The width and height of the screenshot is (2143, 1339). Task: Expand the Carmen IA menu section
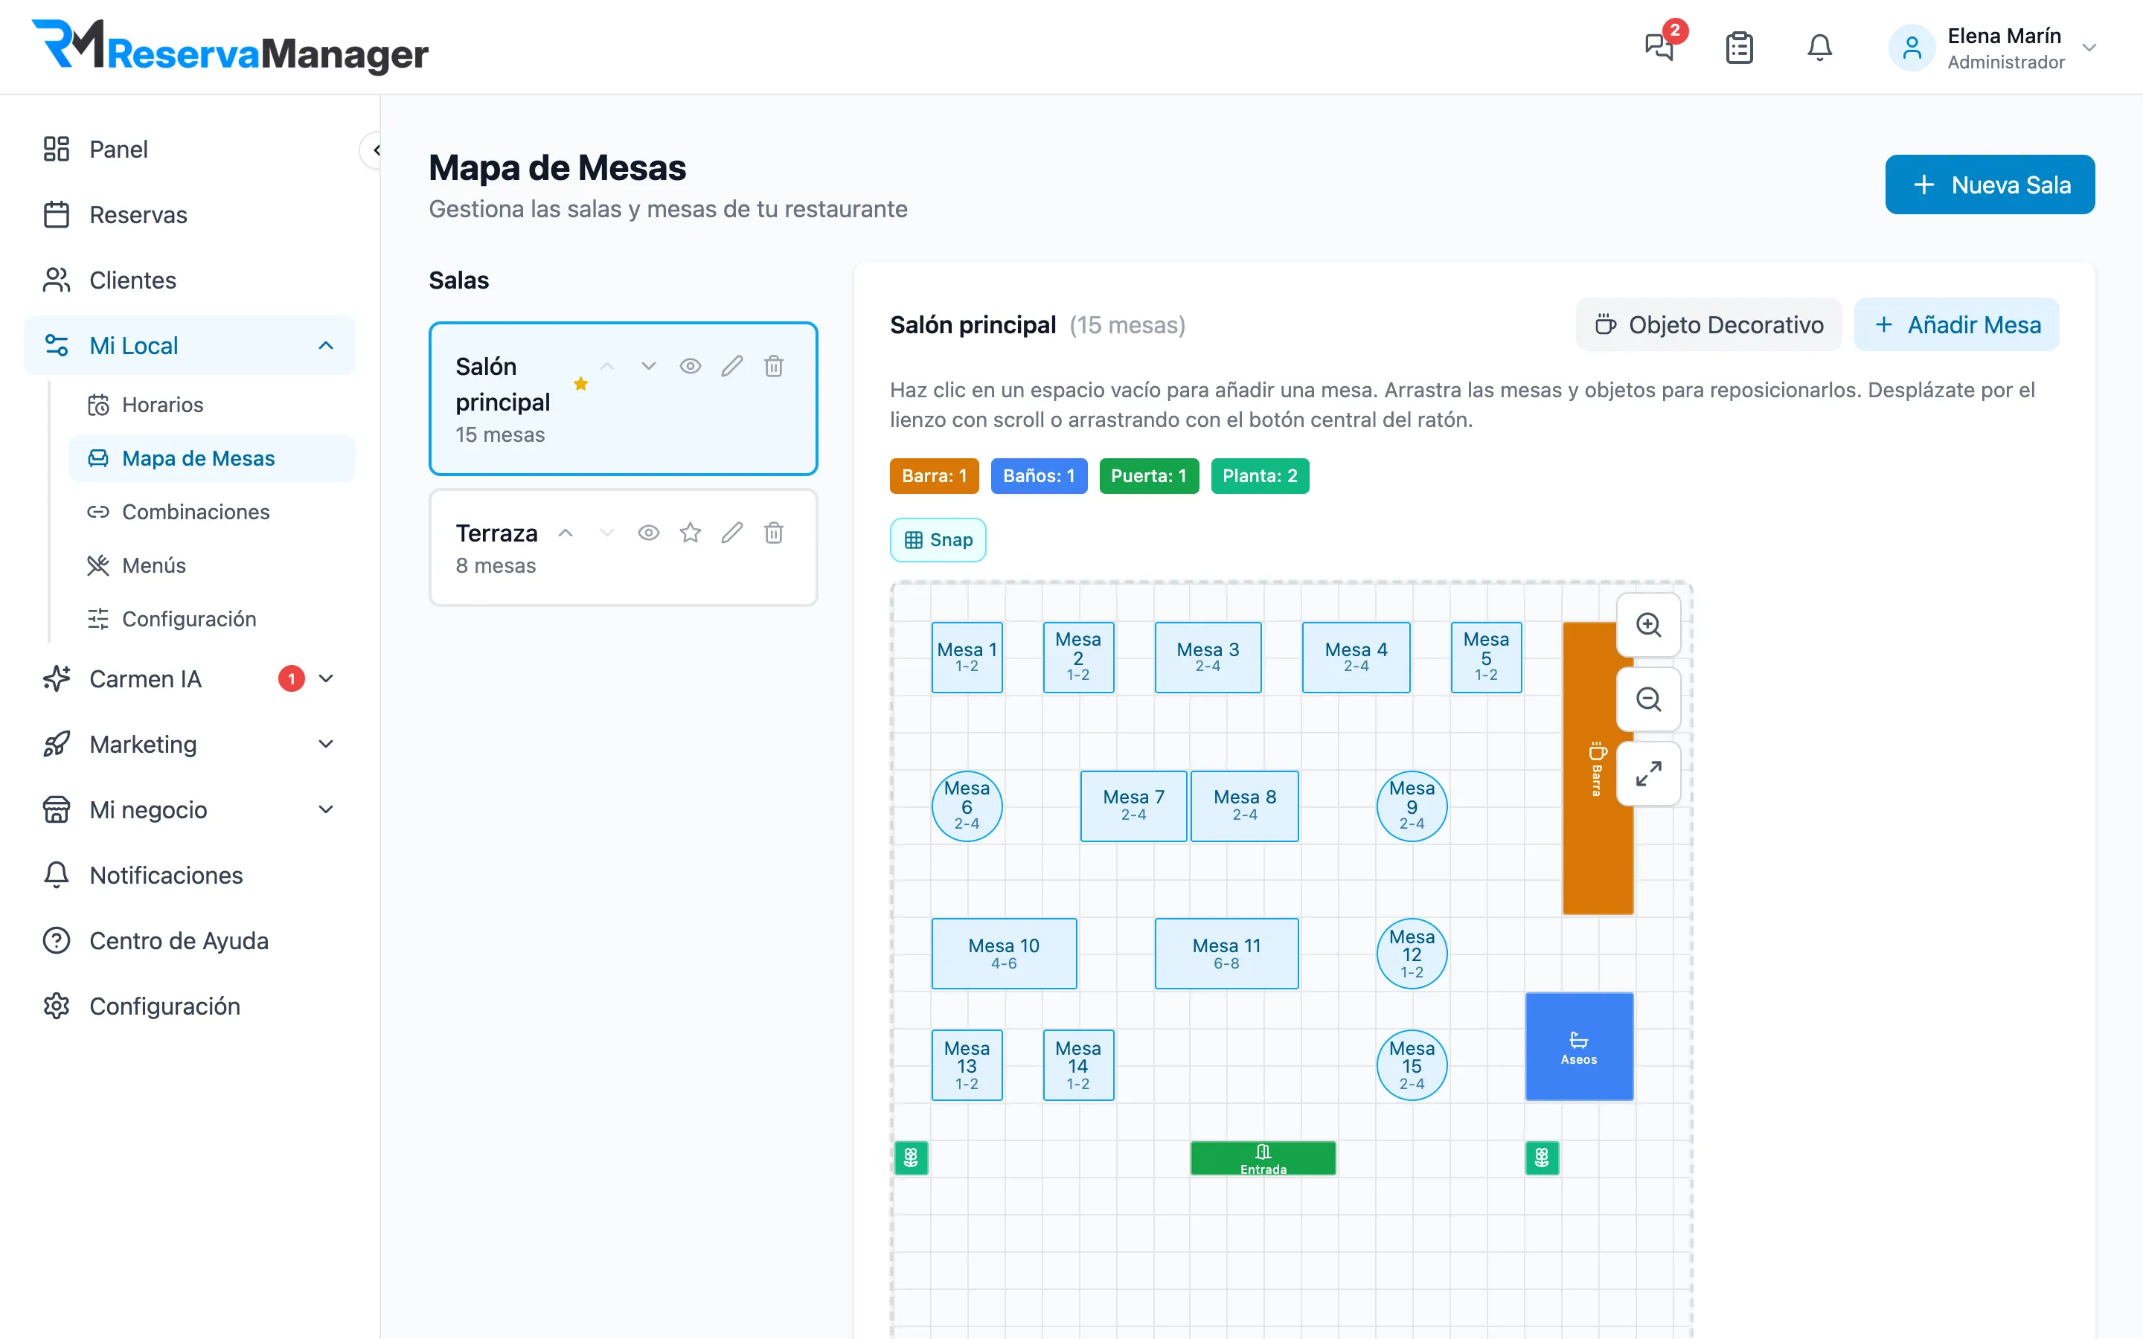pyautogui.click(x=326, y=678)
